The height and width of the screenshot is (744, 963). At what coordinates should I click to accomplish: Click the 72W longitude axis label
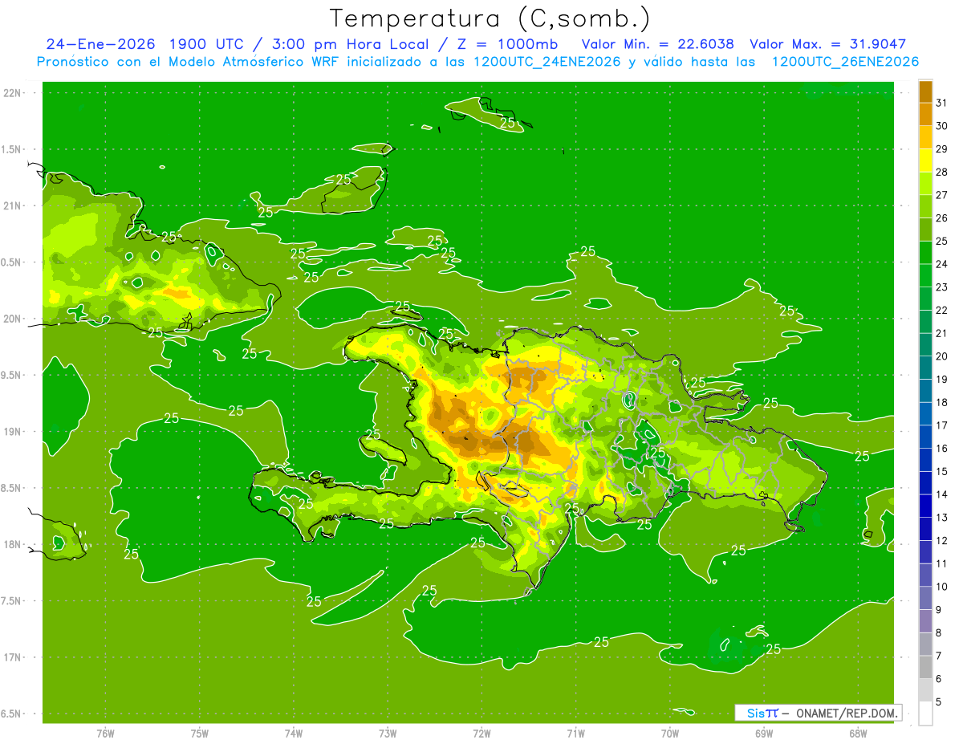pos(481,733)
